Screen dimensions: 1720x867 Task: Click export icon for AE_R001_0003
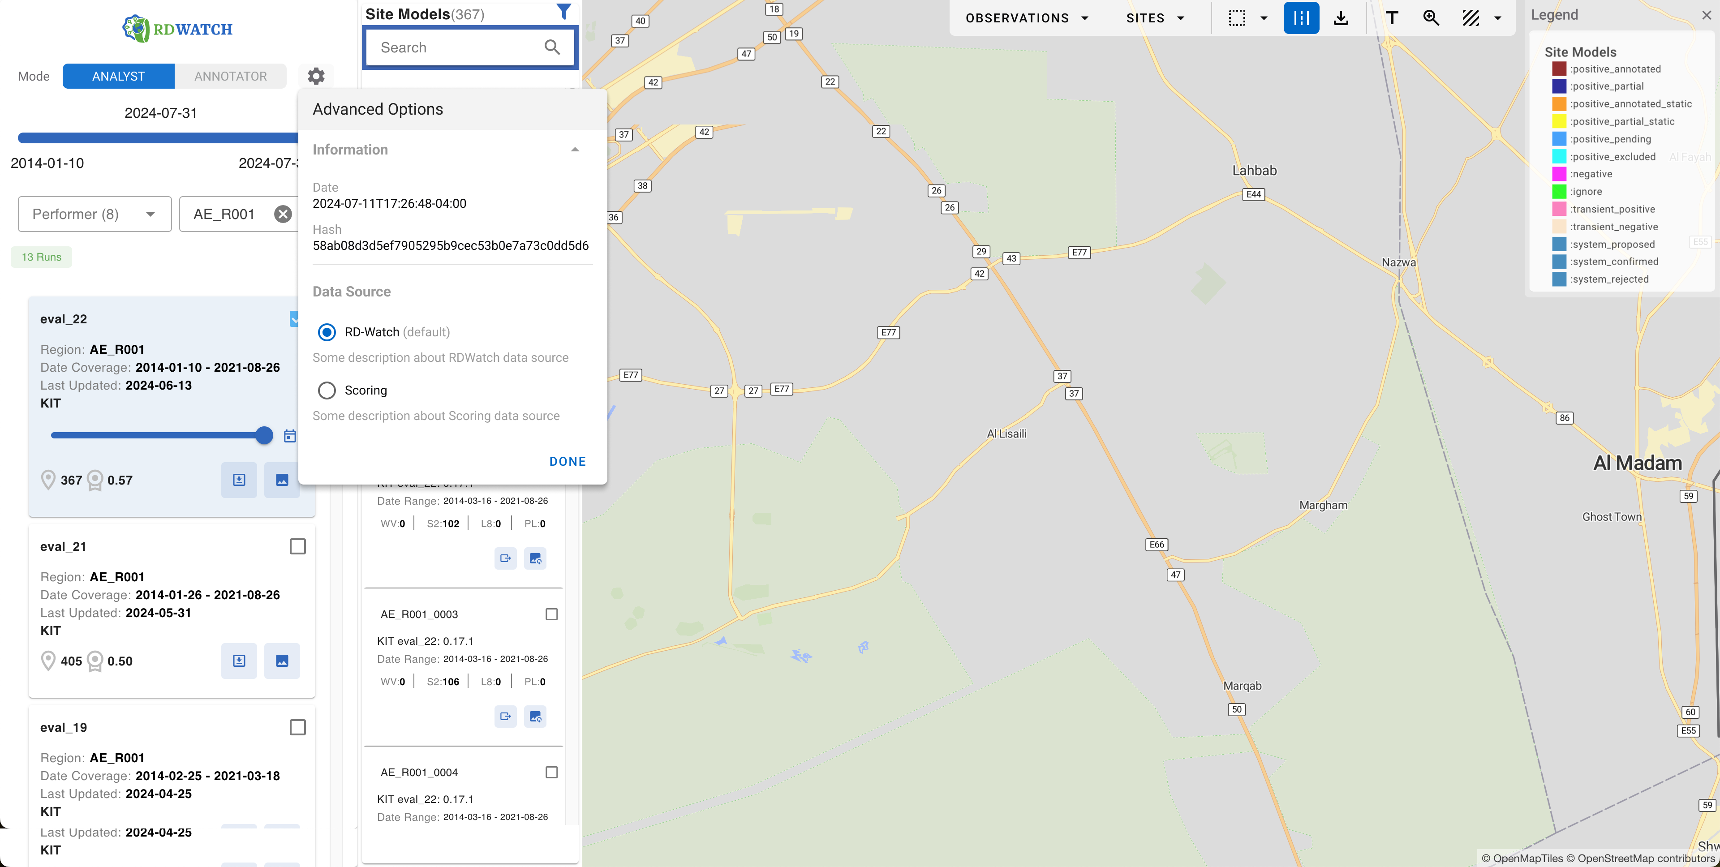[505, 716]
